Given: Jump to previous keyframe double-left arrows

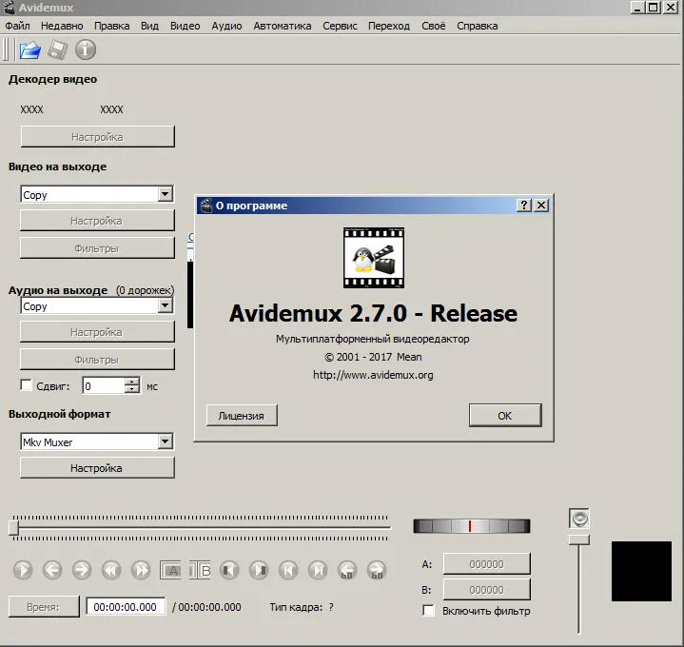Looking at the screenshot, I should coord(111,570).
